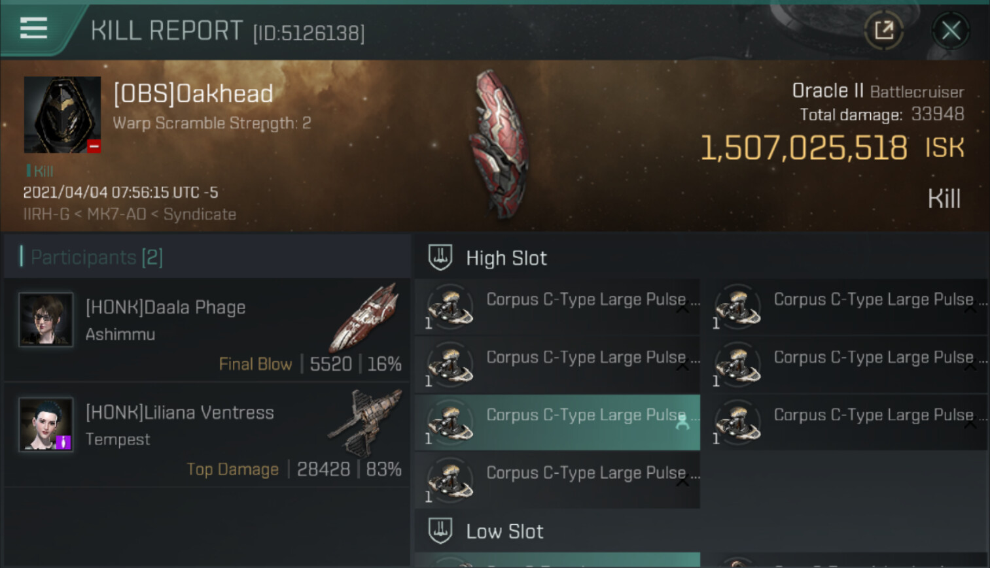Click the High Slot section icon
990x568 pixels.
(x=440, y=258)
